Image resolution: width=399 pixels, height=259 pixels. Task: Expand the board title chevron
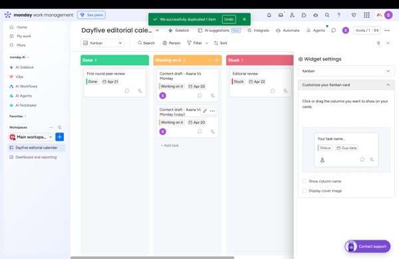click(x=157, y=31)
